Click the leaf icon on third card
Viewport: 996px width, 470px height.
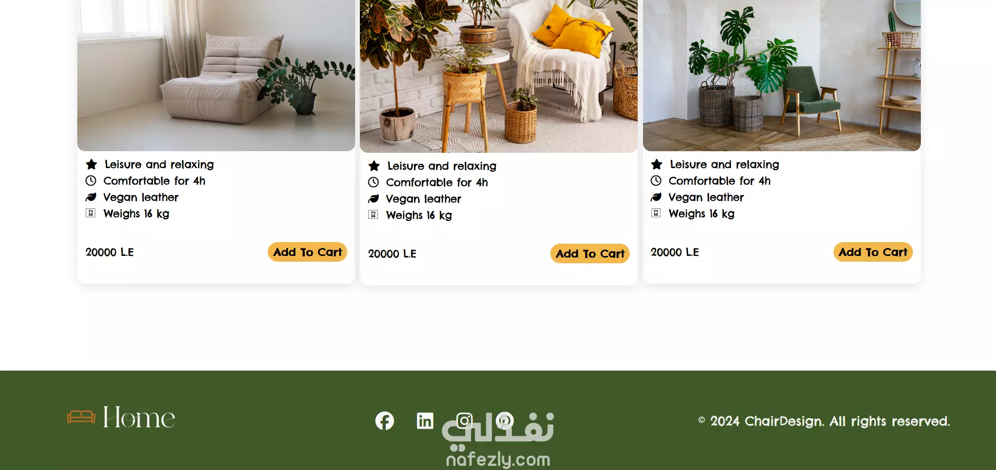coord(656,197)
